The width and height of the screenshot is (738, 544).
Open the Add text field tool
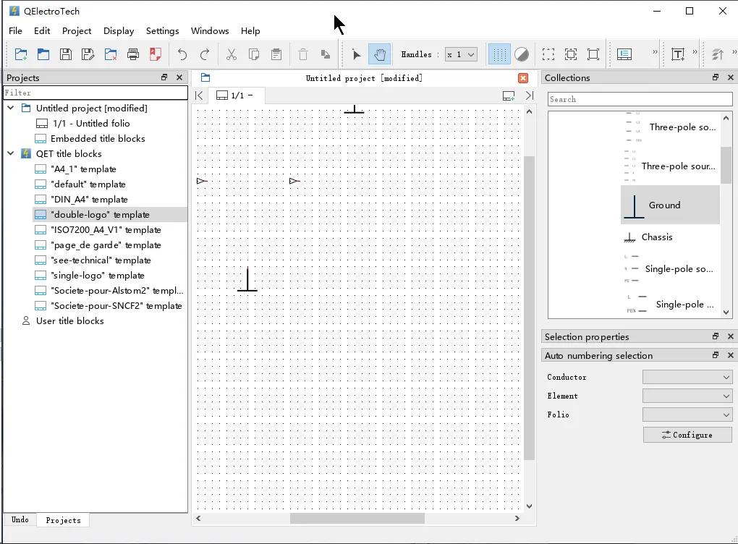click(x=678, y=54)
